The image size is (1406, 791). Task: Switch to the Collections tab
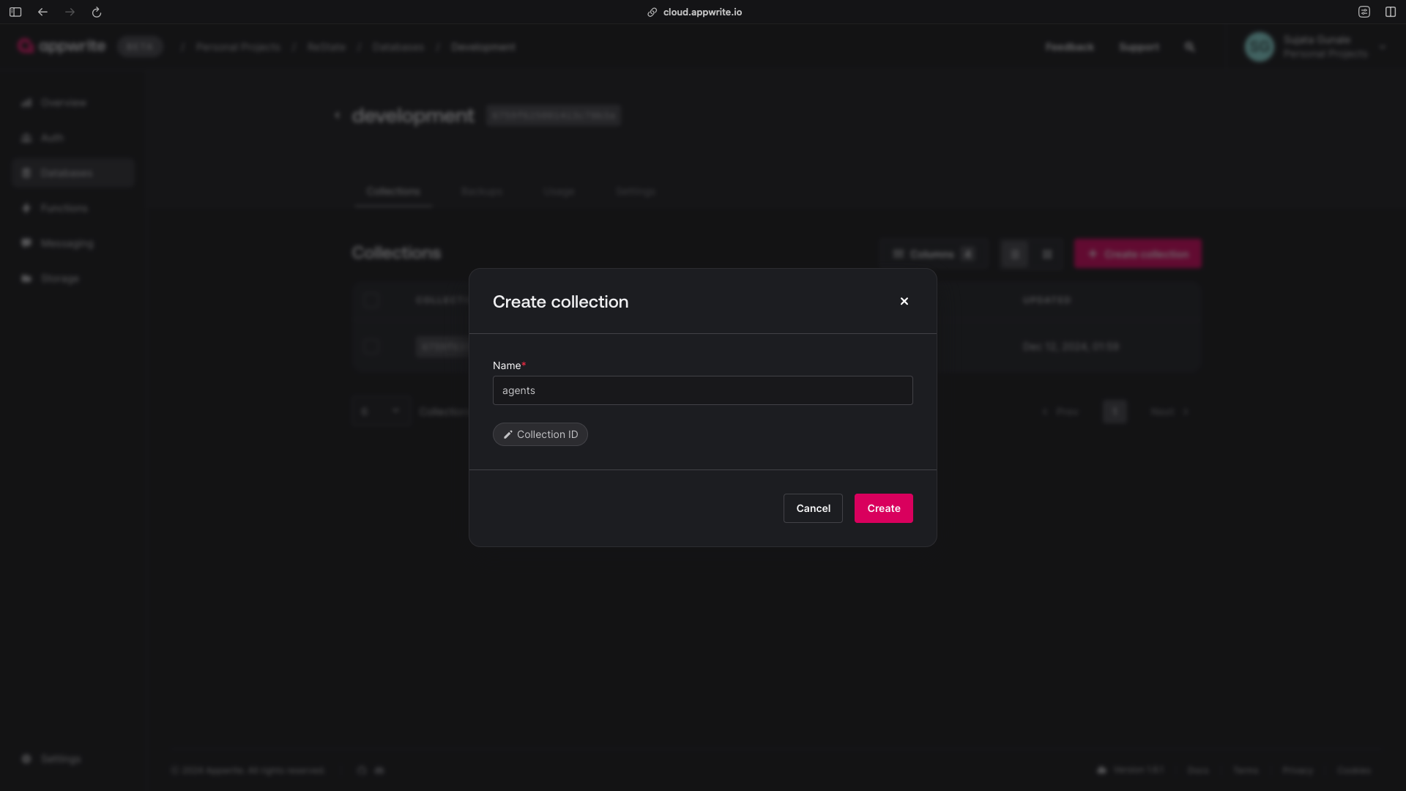[393, 191]
